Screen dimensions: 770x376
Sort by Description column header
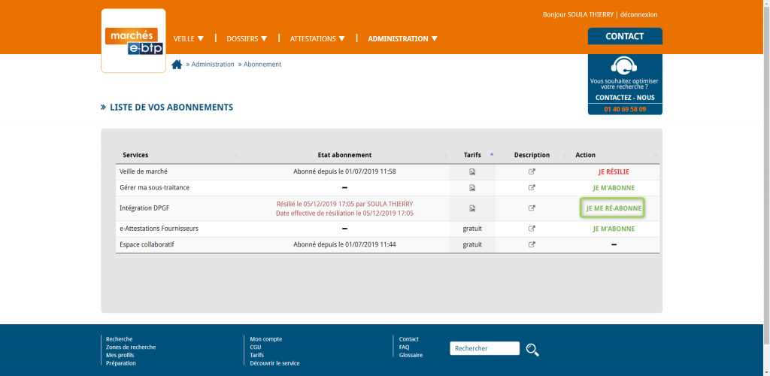532,155
